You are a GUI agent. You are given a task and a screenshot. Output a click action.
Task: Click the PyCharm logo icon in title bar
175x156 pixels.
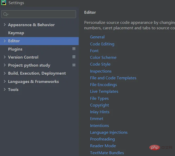4,3
